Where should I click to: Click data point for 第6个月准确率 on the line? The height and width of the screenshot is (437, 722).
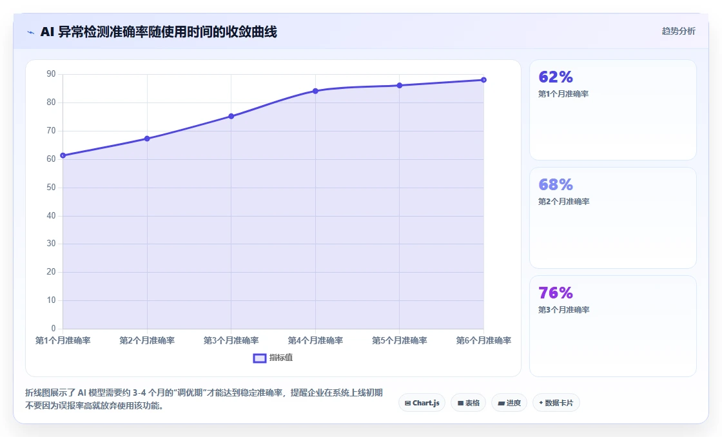coord(483,80)
